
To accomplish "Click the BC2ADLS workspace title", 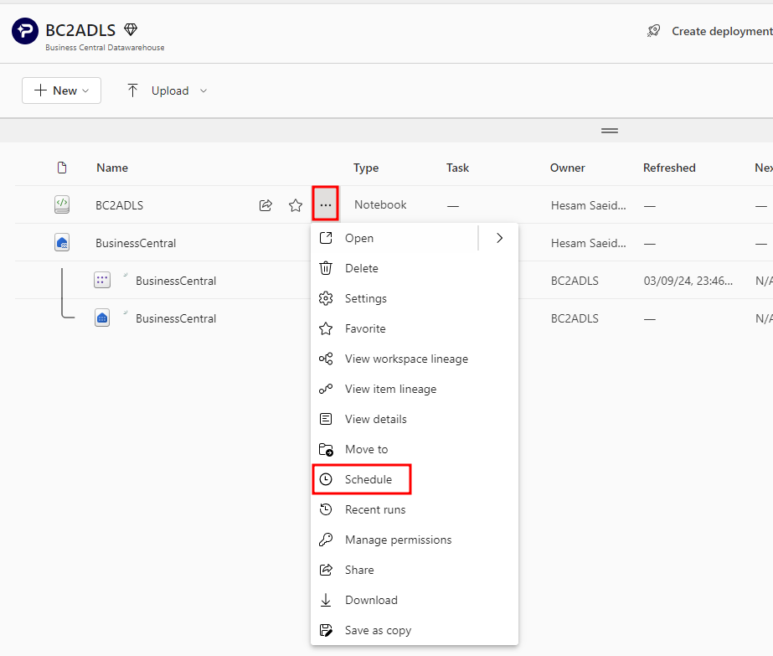I will click(80, 30).
